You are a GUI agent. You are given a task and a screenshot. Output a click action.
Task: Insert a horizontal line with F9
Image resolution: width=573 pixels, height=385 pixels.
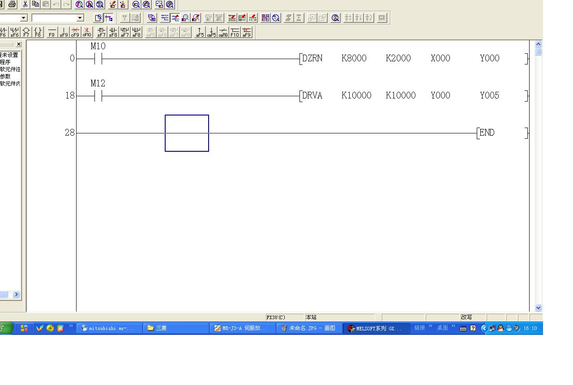pyautogui.click(x=52, y=32)
